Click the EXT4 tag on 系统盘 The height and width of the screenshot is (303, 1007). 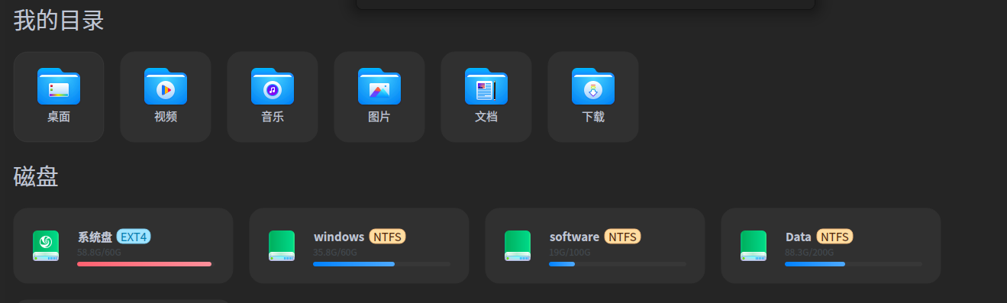(134, 237)
